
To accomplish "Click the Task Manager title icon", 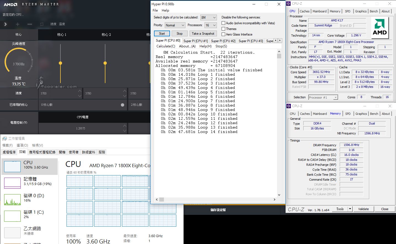I will pos(5,138).
